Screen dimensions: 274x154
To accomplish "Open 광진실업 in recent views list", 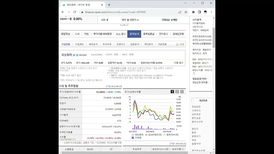I will (196, 118).
